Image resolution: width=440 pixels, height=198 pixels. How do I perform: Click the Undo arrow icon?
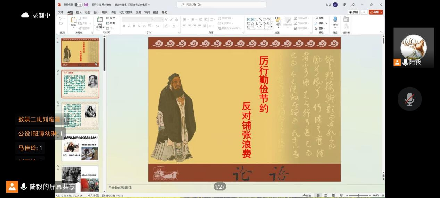(61, 18)
